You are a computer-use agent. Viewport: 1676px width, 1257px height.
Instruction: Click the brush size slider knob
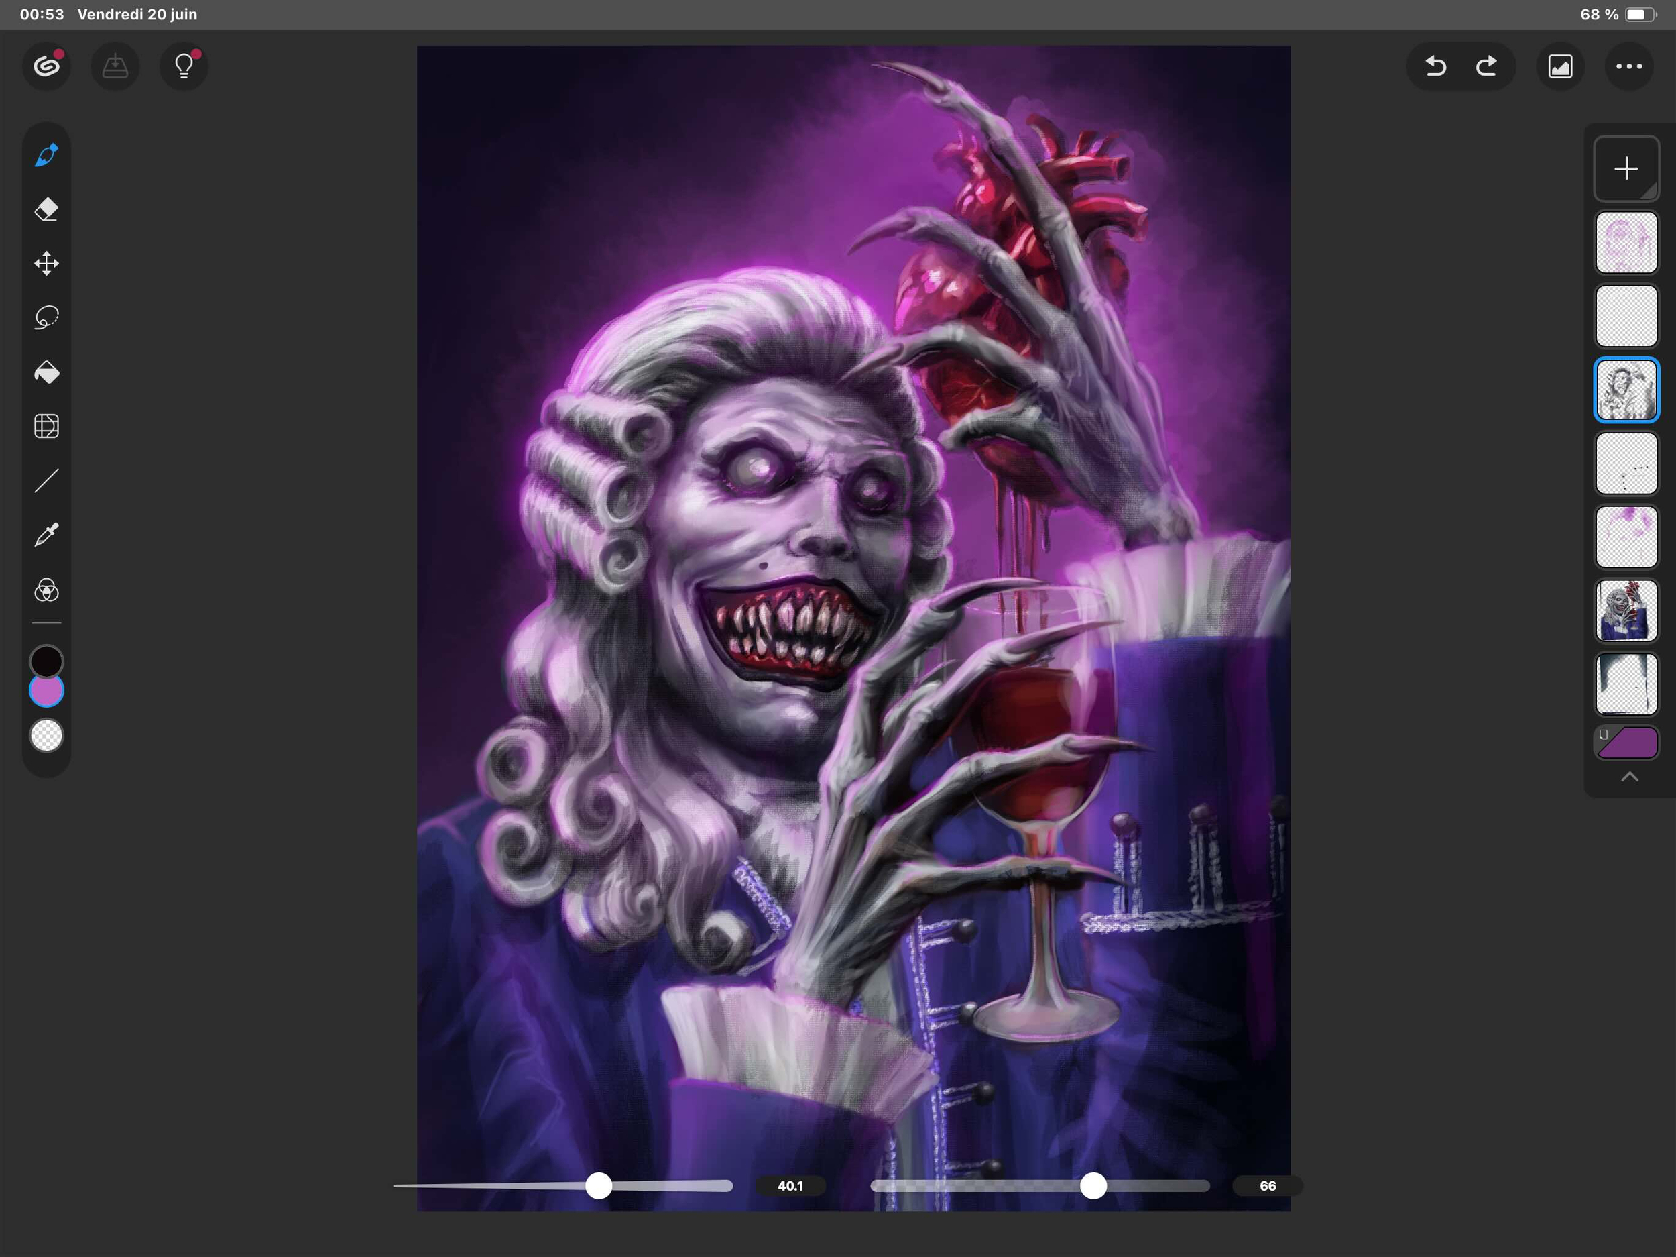(x=599, y=1186)
